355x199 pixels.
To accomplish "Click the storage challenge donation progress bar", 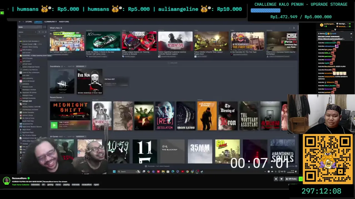I will pos(265,11).
